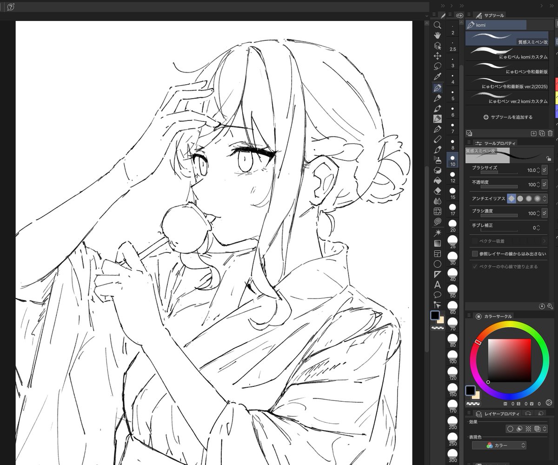Open wrench sub tool detail settings
Screen dimensions: 558x465
click(550, 306)
